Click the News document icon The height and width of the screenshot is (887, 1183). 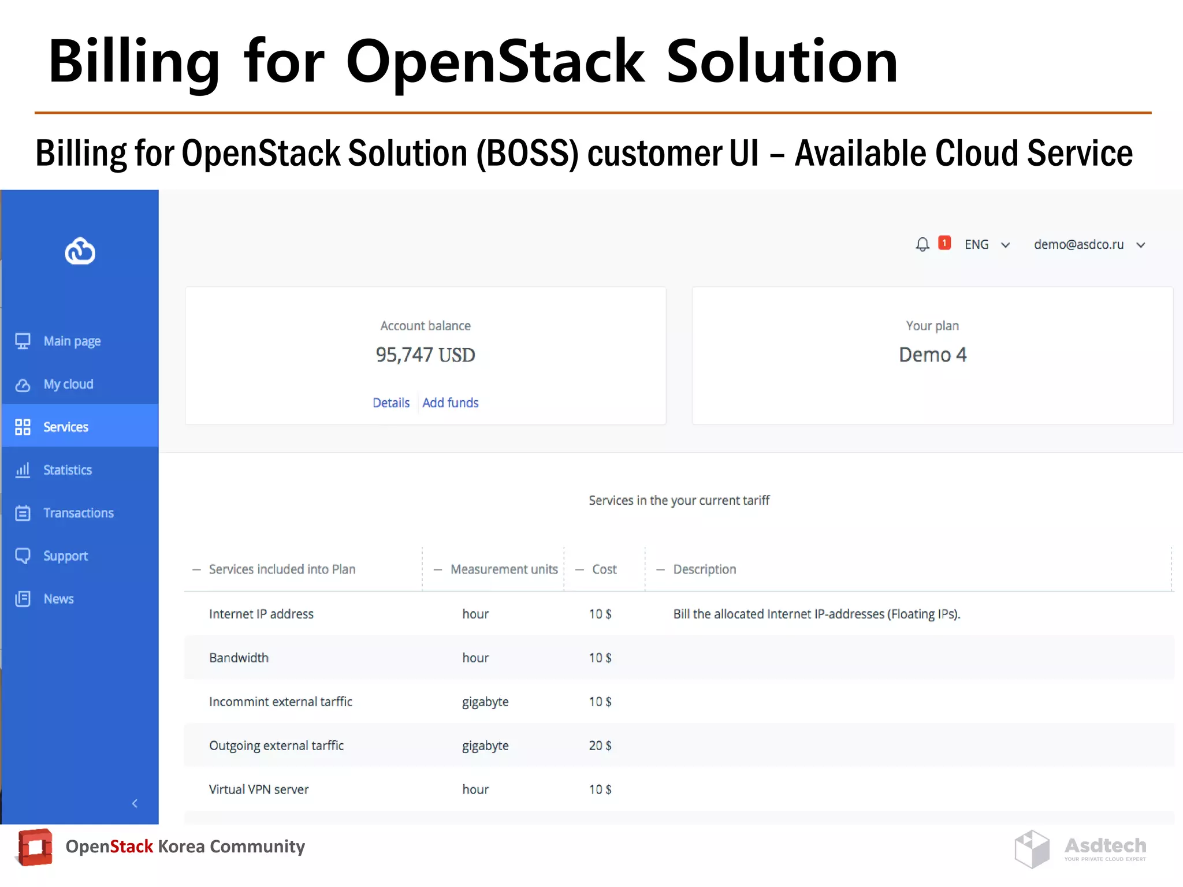pyautogui.click(x=23, y=598)
